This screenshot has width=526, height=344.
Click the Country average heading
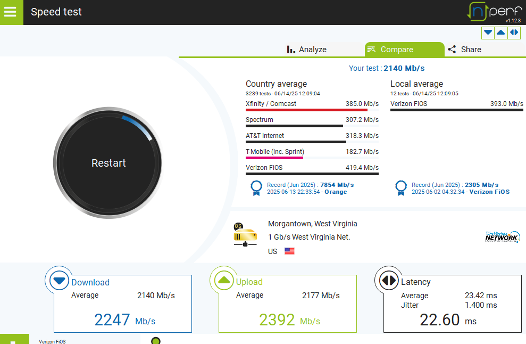coord(276,84)
